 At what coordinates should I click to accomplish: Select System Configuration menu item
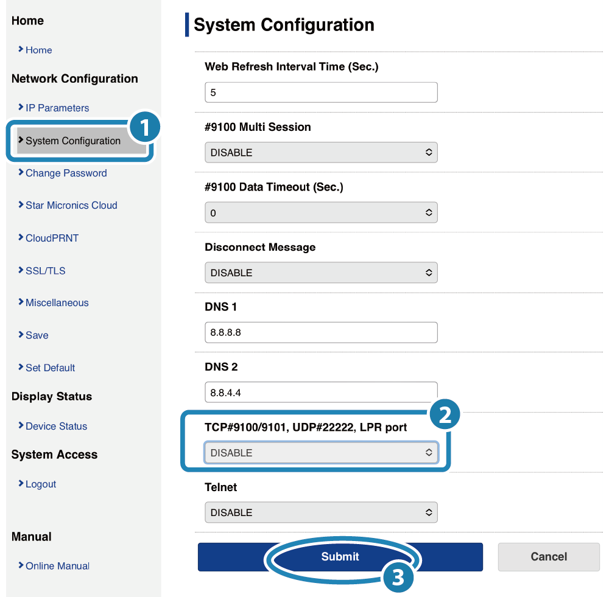[72, 141]
